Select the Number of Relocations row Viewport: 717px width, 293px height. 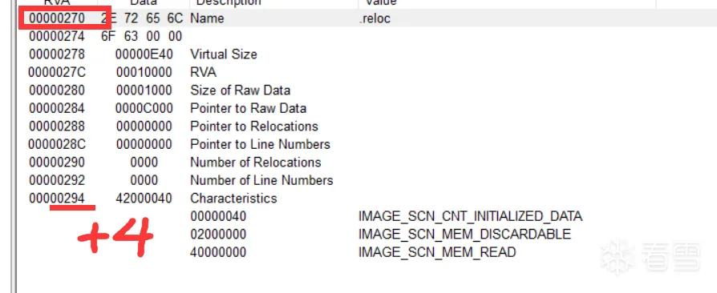pos(367,163)
